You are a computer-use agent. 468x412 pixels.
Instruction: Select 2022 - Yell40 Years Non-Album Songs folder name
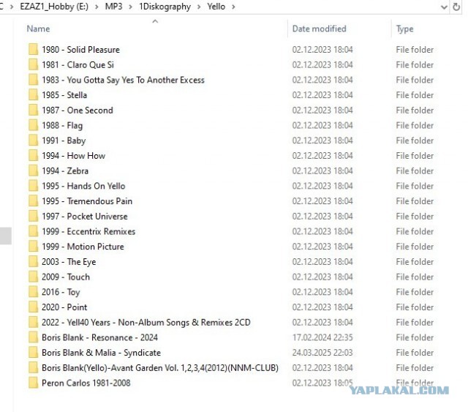coord(146,322)
